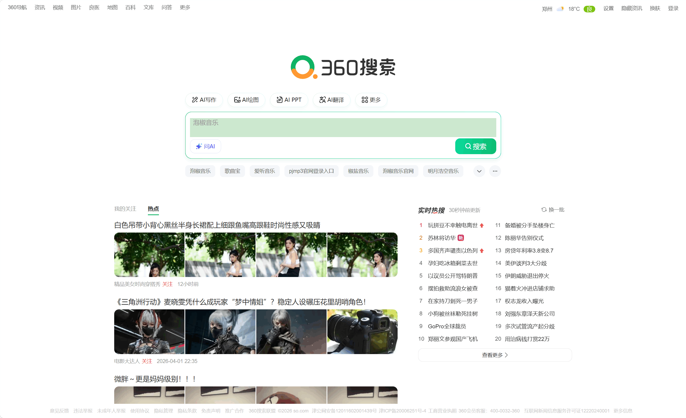Viewport: 686px width, 418px height.
Task: Expand 查看更多 under hot search list
Action: click(x=494, y=355)
